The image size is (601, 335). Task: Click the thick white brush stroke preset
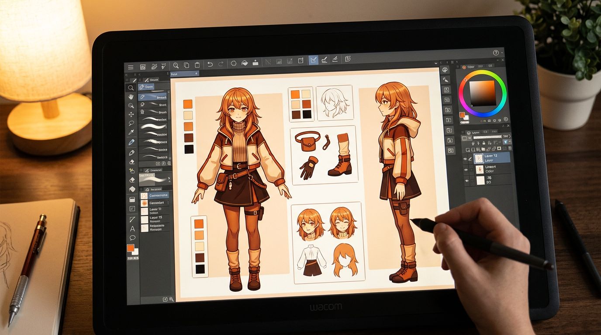154,126
